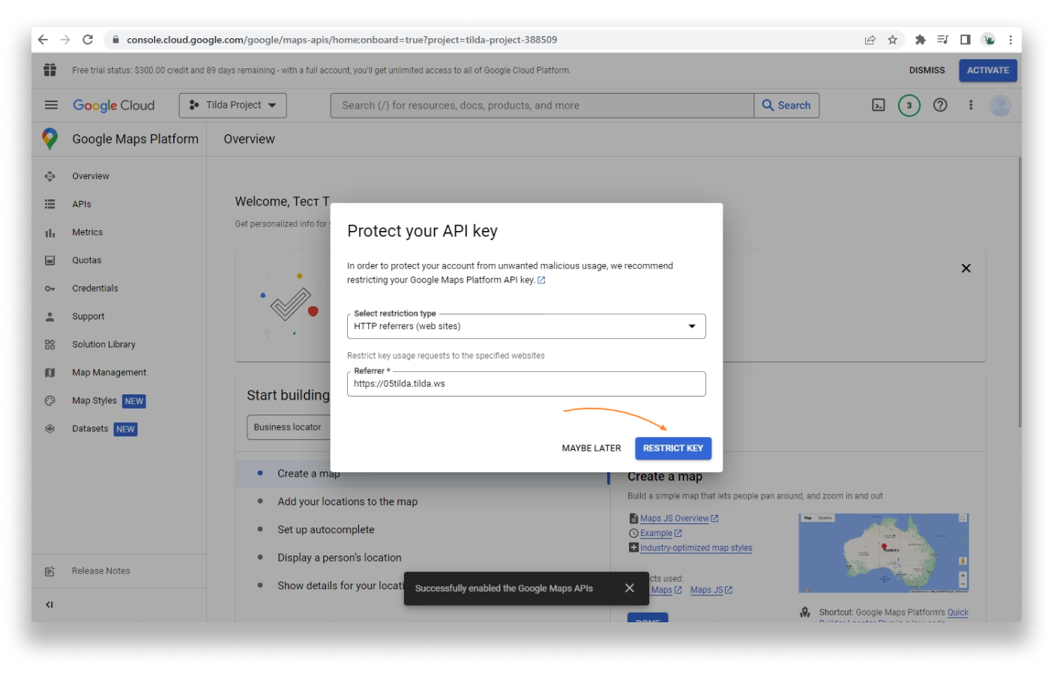
Task: Click the gift icon in trial banner
Action: [x=50, y=70]
